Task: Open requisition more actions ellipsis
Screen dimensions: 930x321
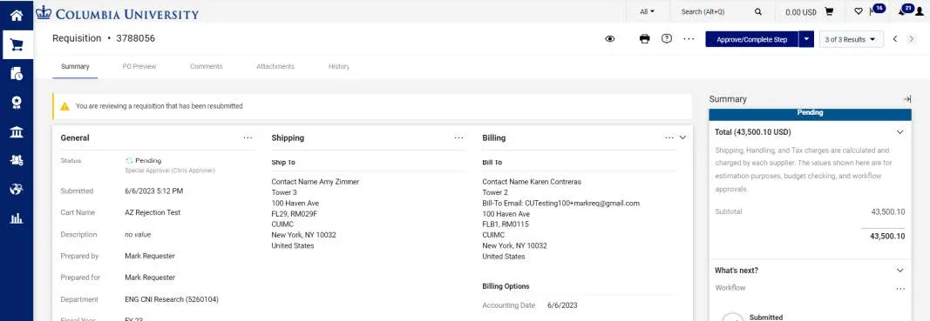Action: click(x=689, y=39)
